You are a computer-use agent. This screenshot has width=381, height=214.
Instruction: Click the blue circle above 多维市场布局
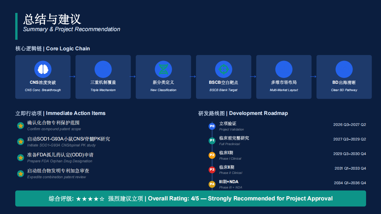(284, 69)
